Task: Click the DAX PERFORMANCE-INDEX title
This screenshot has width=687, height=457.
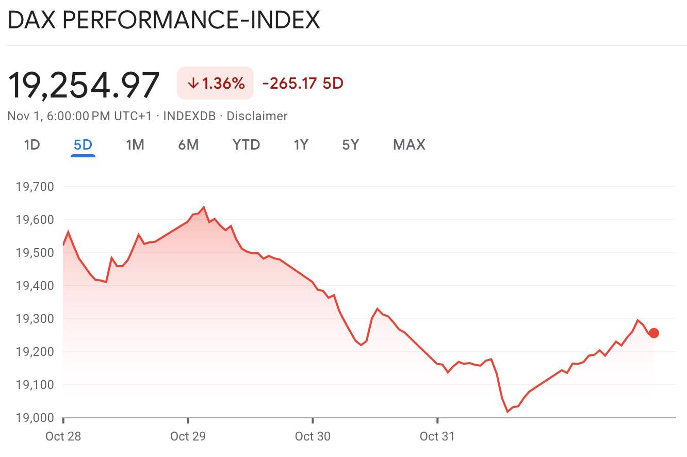Action: (164, 21)
